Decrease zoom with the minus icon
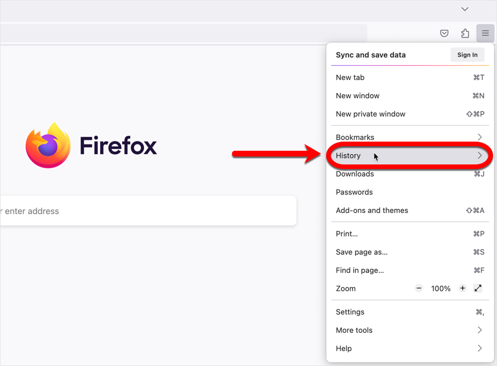Viewport: 497px width, 366px height. [x=419, y=288]
